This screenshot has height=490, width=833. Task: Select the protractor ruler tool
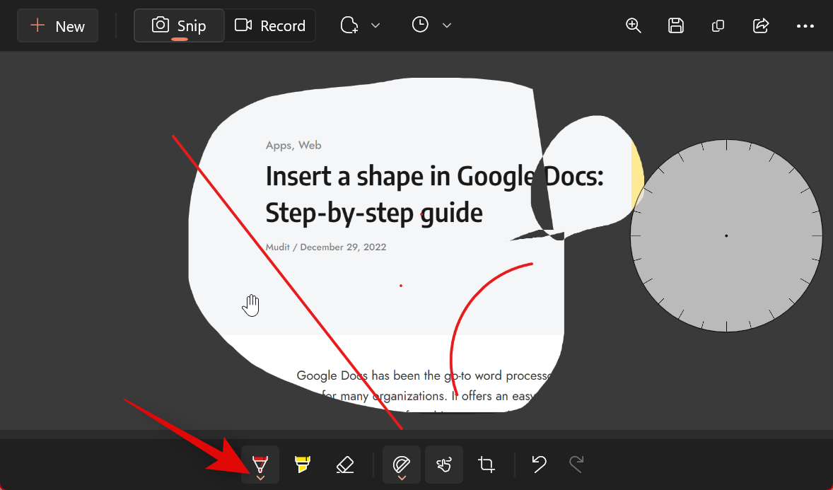pyautogui.click(x=402, y=464)
